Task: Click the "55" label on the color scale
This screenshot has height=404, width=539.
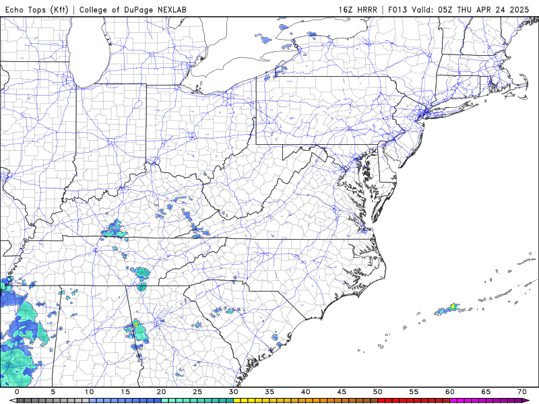Action: point(414,392)
